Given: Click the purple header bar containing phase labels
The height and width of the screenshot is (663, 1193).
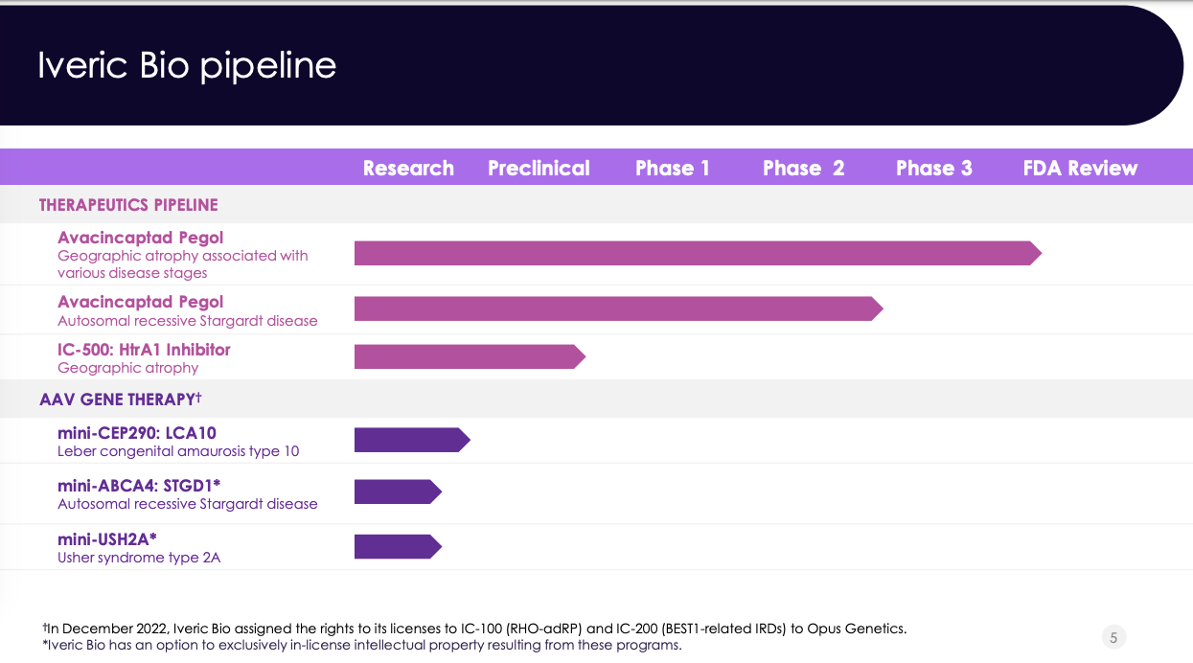Looking at the screenshot, I should tap(596, 167).
